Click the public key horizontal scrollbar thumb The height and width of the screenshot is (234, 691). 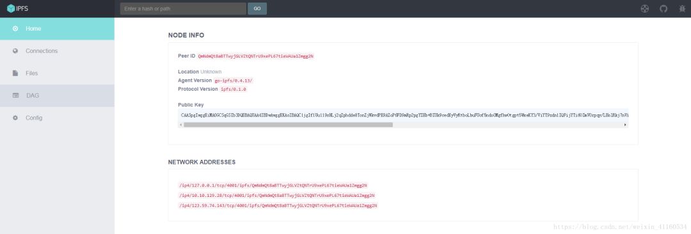(288, 125)
